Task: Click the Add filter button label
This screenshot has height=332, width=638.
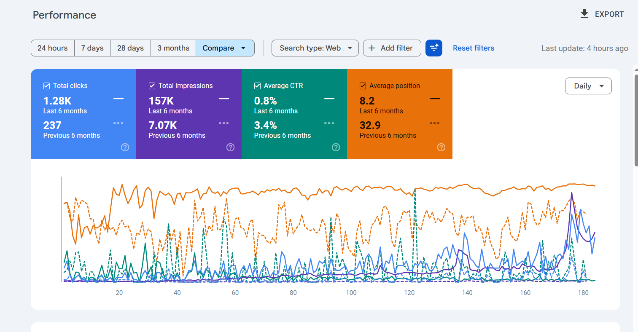Action: (397, 48)
